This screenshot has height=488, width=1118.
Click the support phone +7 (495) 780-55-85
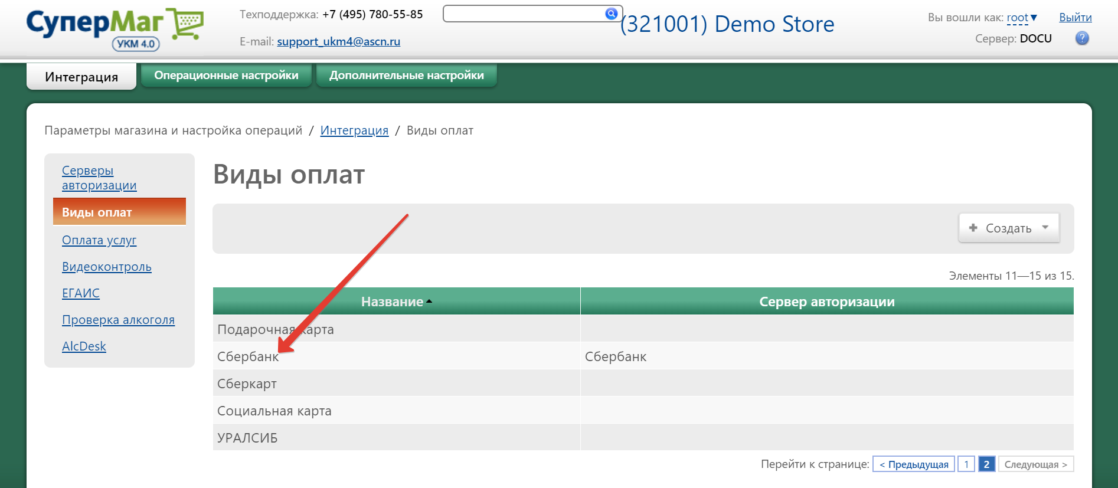pyautogui.click(x=372, y=14)
